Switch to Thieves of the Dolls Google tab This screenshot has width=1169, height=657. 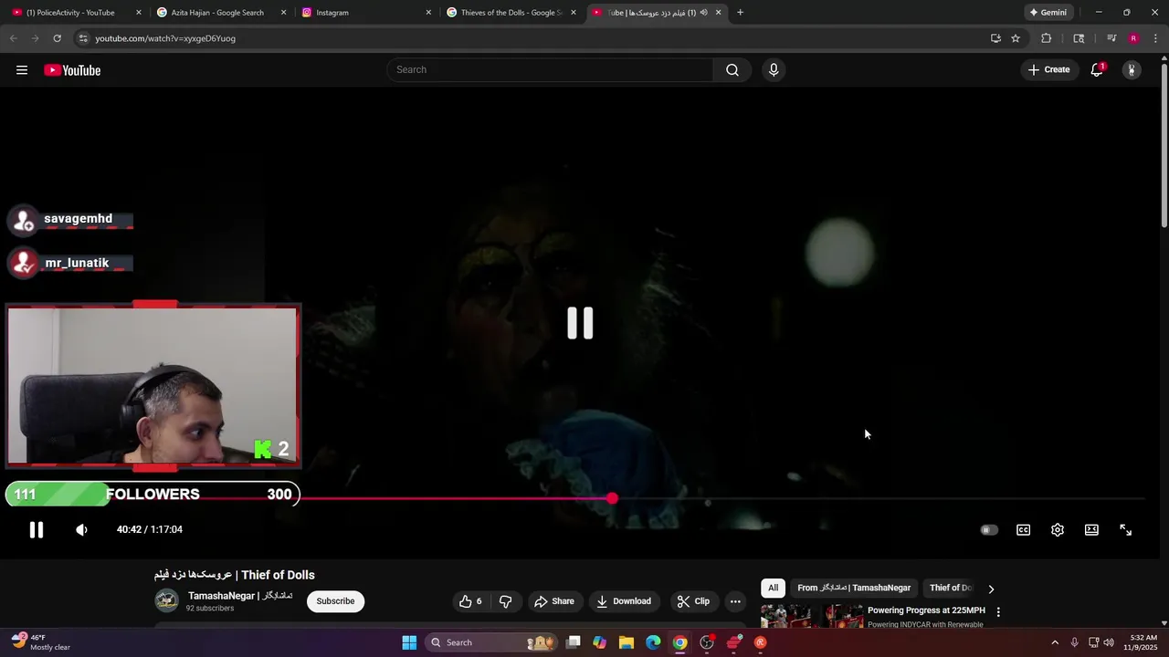click(x=511, y=13)
